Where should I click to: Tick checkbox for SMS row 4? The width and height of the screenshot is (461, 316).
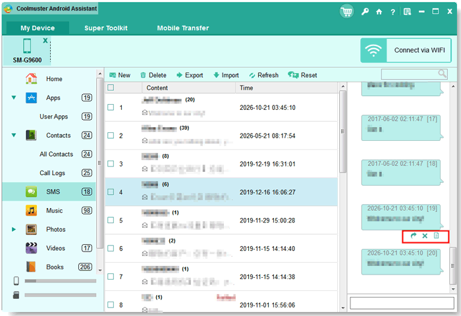[111, 192]
